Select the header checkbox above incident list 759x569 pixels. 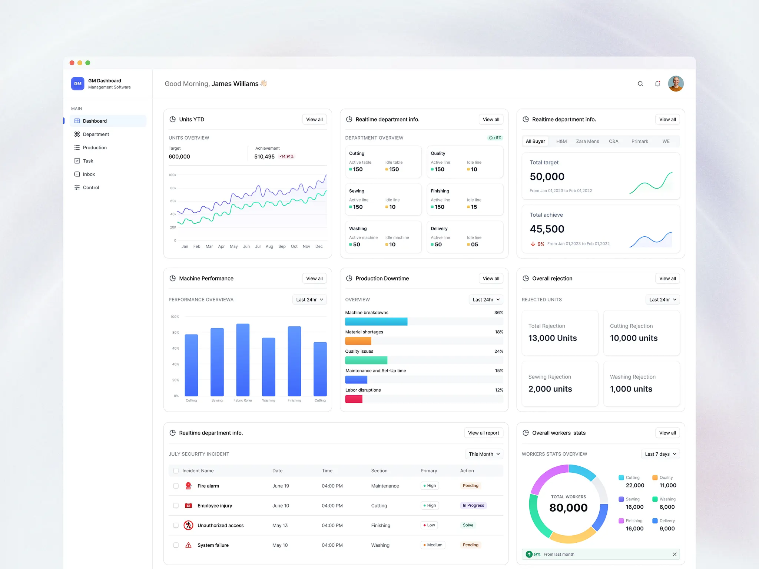coord(176,470)
